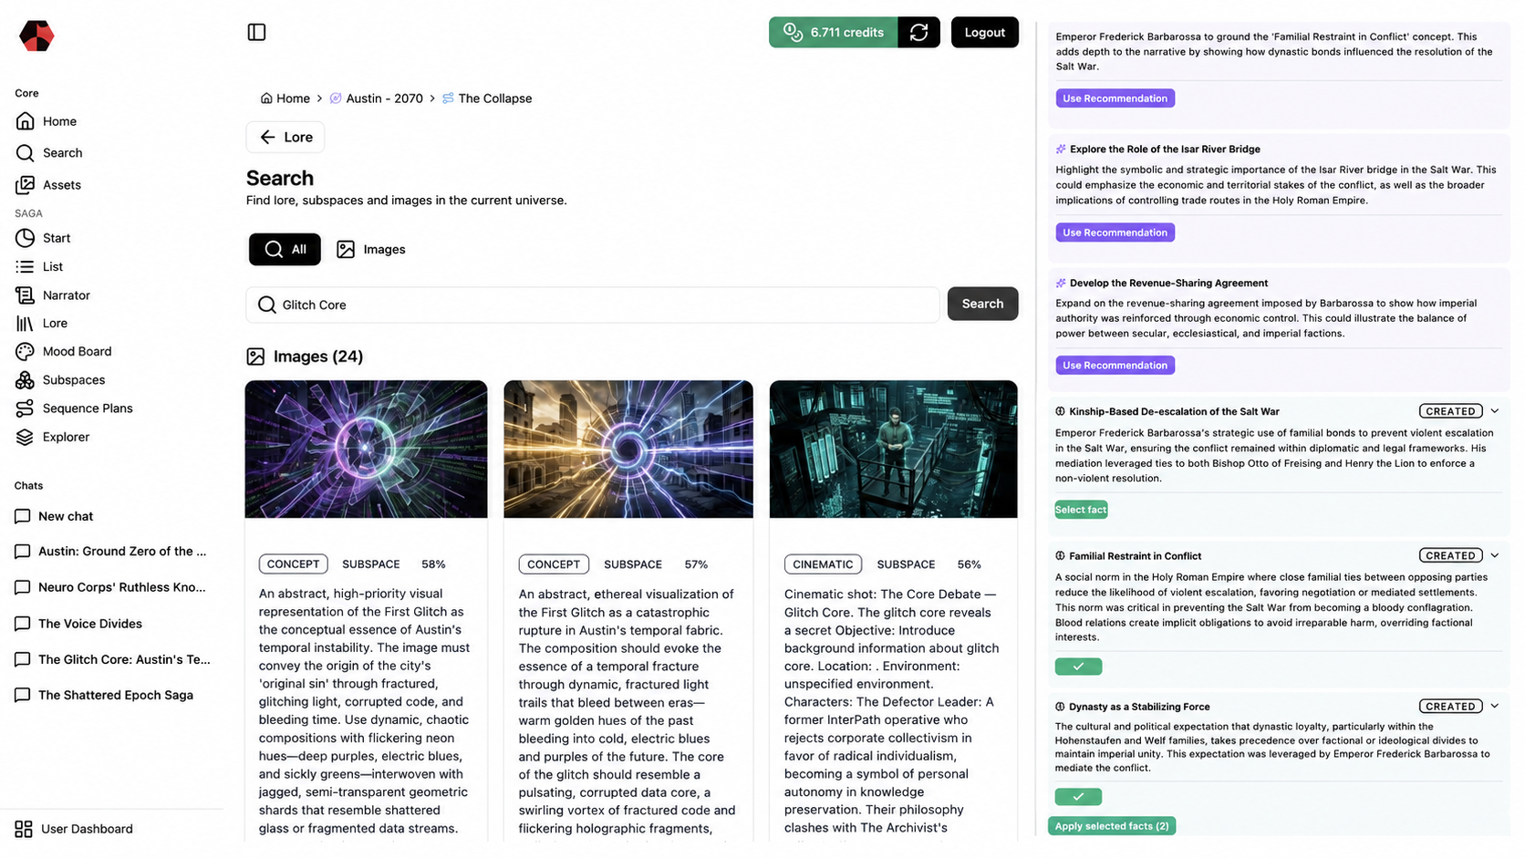Select fact for Kinship-Based De-escalation

1081,510
